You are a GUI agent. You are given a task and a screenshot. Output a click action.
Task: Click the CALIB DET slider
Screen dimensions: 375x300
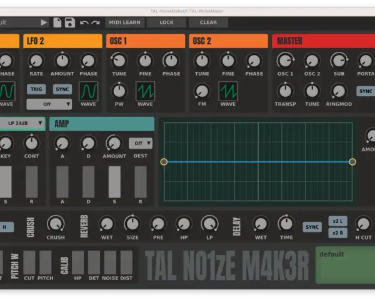tap(94, 262)
